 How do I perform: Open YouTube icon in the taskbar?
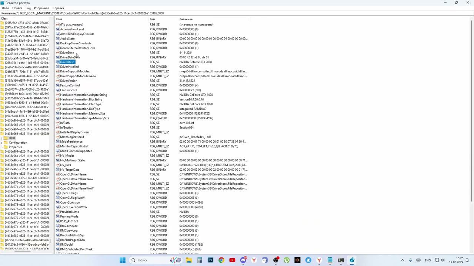232,260
